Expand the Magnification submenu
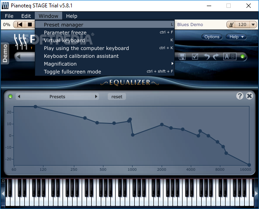The image size is (259, 209). pos(105,64)
